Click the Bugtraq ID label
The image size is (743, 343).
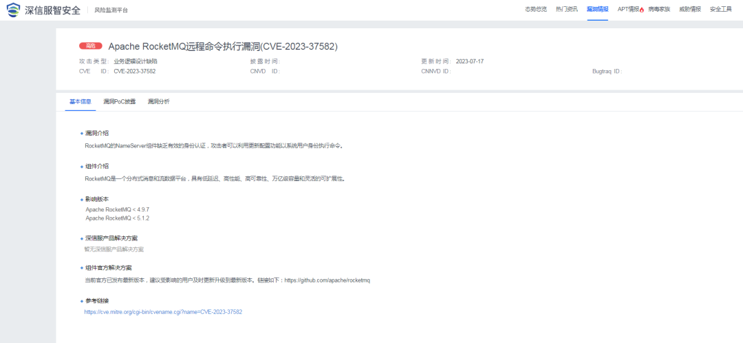607,71
